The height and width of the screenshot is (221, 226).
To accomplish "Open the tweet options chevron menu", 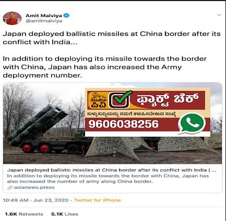I will (x=219, y=15).
